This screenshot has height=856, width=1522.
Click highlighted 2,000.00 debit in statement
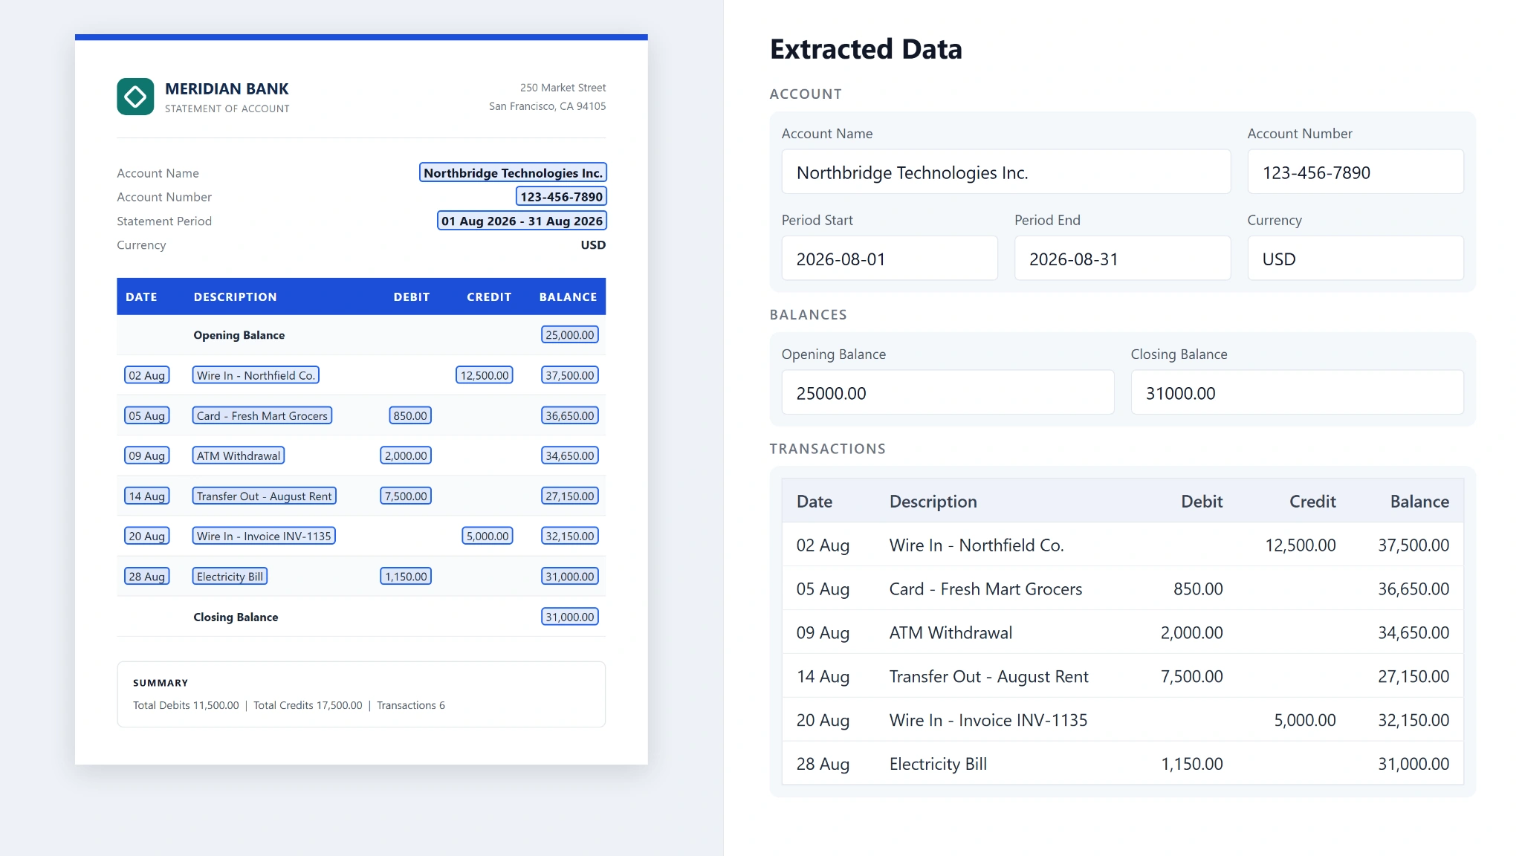click(x=406, y=455)
